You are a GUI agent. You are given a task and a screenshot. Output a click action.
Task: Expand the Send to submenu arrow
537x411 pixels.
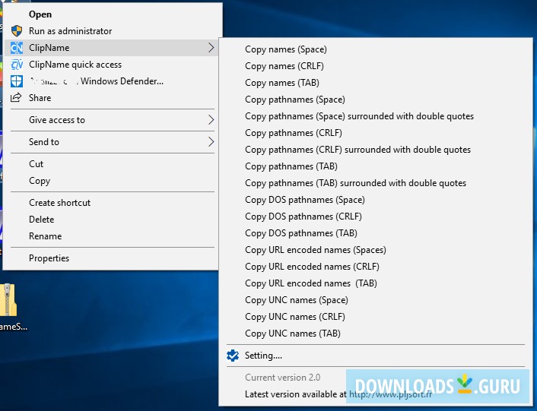pyautogui.click(x=211, y=142)
